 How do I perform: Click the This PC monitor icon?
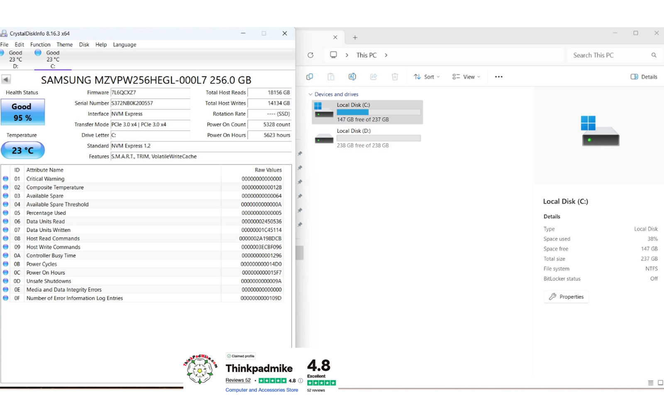point(333,55)
